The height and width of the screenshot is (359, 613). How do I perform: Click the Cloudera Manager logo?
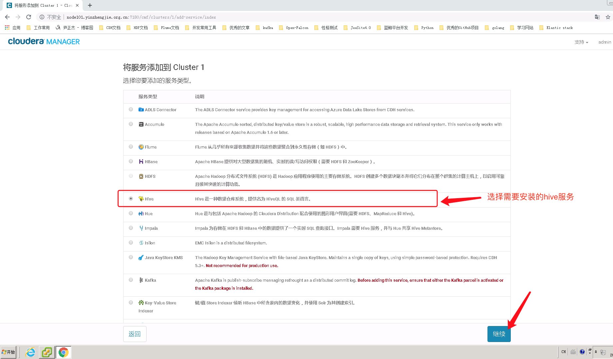43,41
